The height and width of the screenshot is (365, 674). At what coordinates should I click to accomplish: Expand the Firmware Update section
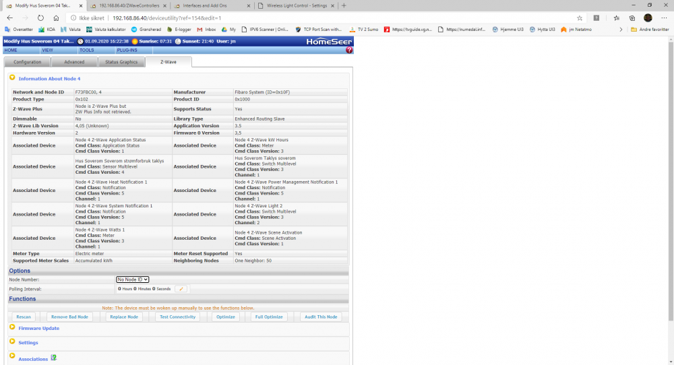(x=12, y=328)
